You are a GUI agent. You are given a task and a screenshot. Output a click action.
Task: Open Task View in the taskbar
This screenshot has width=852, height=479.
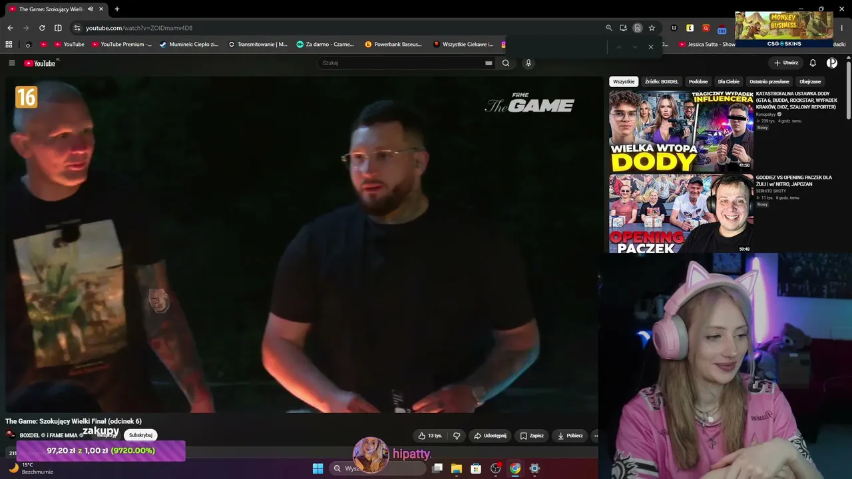tap(437, 468)
